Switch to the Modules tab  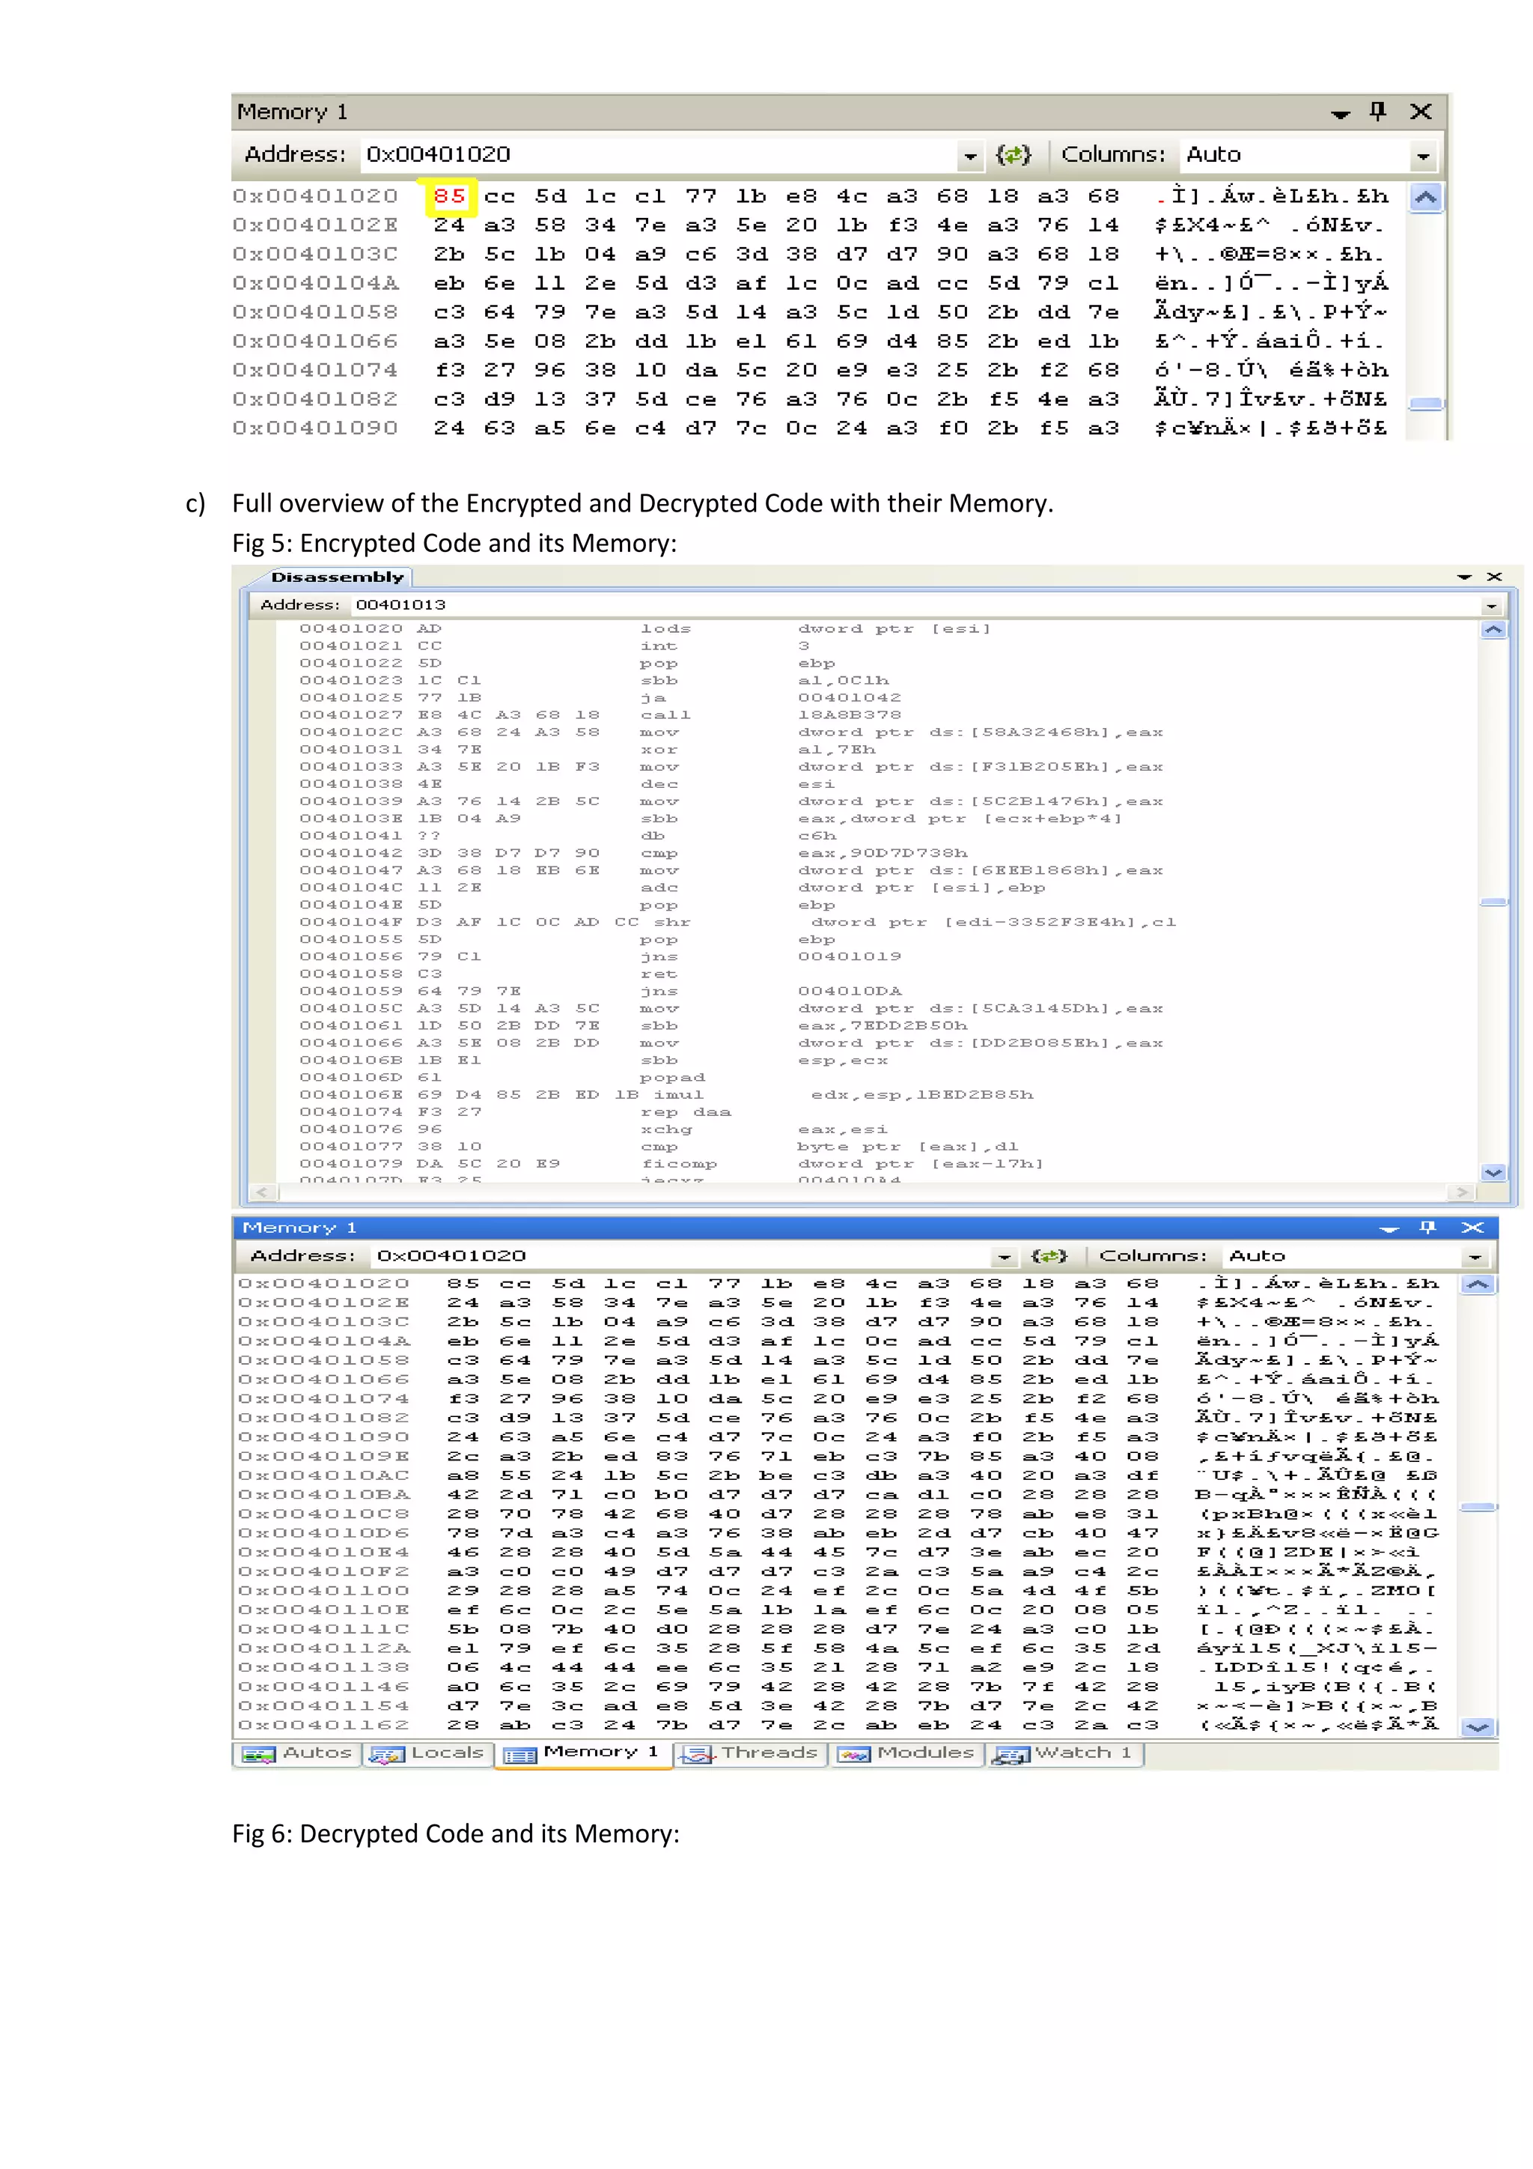(907, 1753)
